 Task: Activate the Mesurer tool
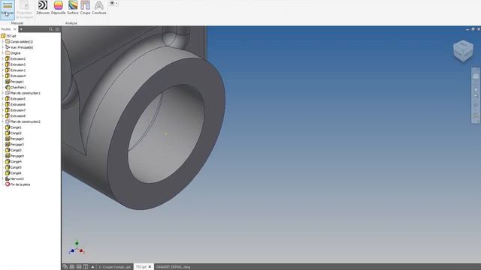tap(8, 9)
